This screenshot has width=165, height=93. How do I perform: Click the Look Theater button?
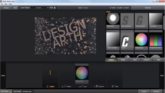25,8
